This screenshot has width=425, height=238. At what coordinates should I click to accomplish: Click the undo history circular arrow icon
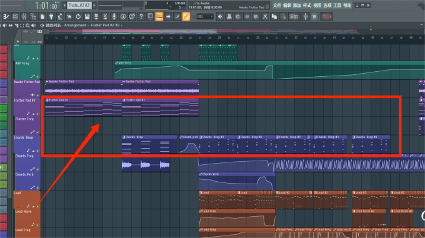[78, 16]
